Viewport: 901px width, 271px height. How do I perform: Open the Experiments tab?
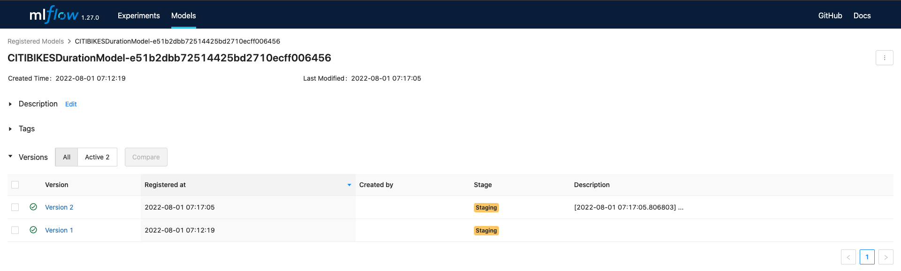click(x=139, y=15)
